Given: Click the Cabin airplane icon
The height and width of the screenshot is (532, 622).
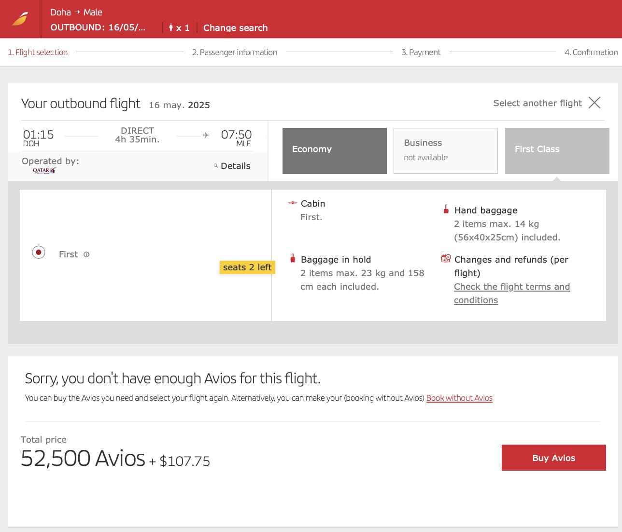Looking at the screenshot, I should [x=292, y=203].
